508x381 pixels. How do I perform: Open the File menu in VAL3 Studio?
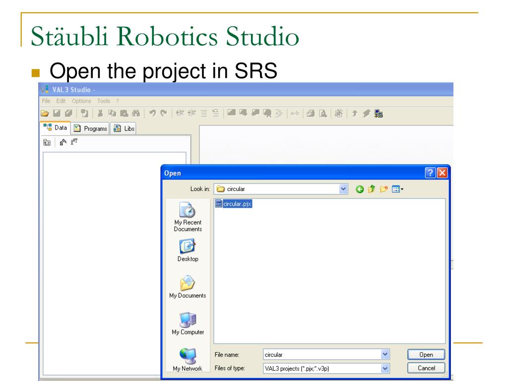[x=46, y=101]
